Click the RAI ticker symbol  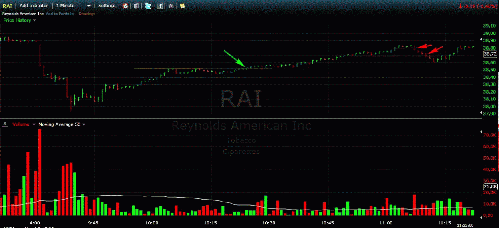[7, 6]
